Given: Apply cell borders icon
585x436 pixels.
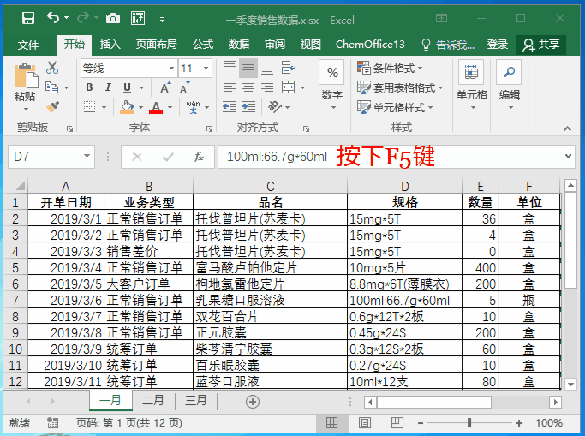Looking at the screenshot, I should (x=90, y=107).
